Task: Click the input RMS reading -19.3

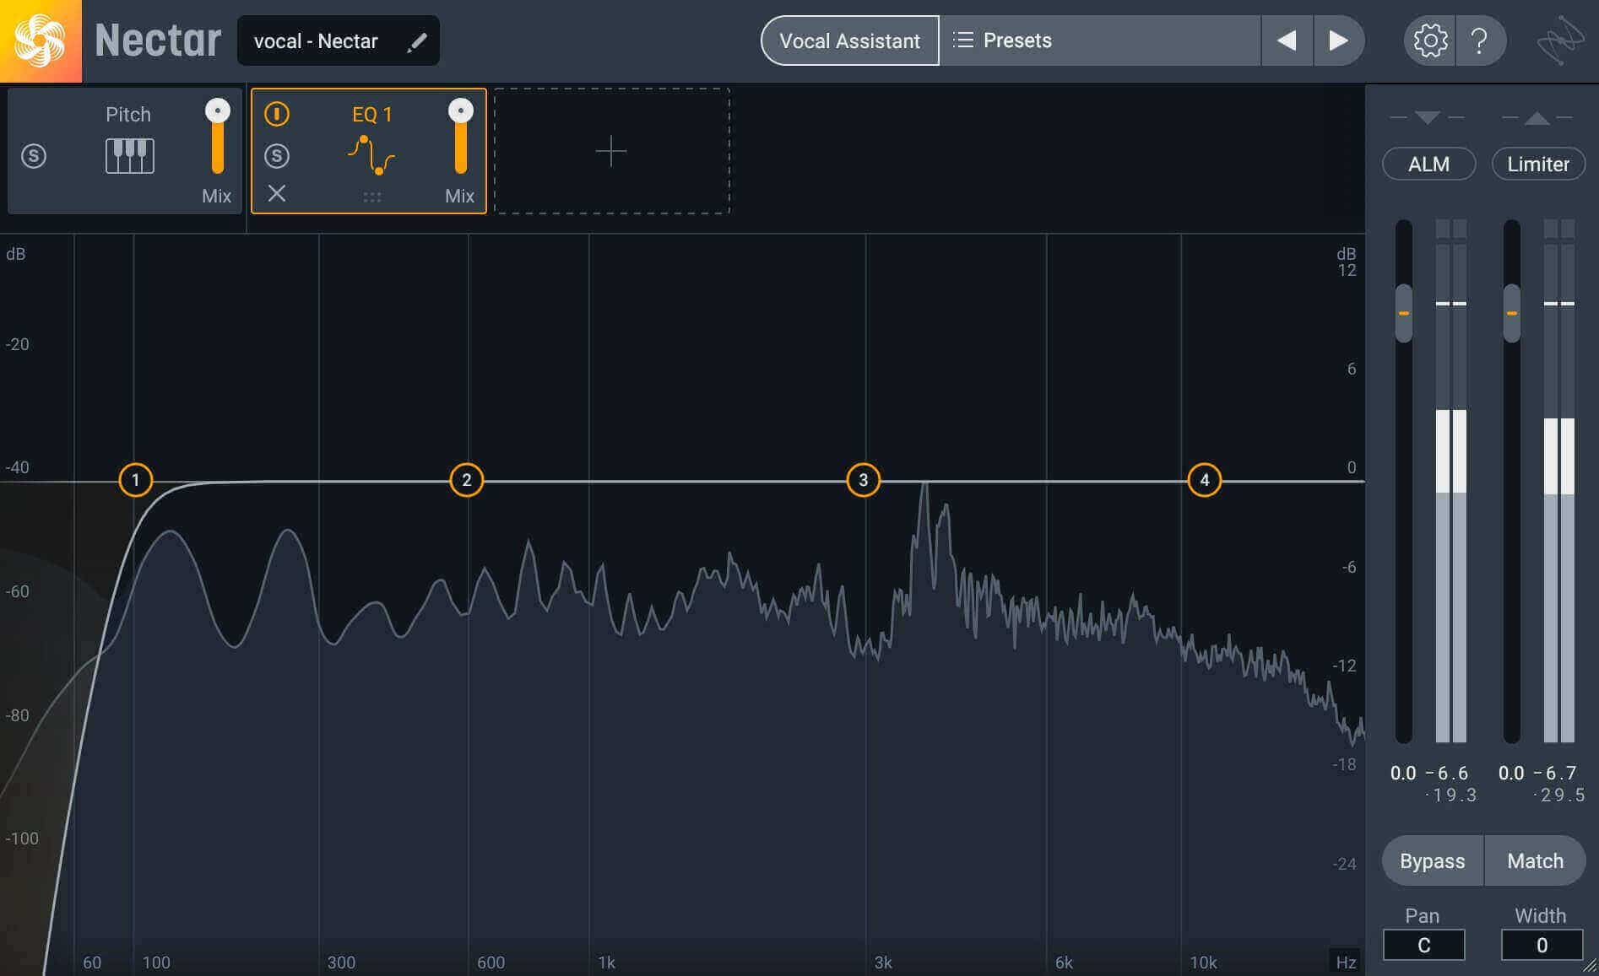Action: coord(1451,795)
